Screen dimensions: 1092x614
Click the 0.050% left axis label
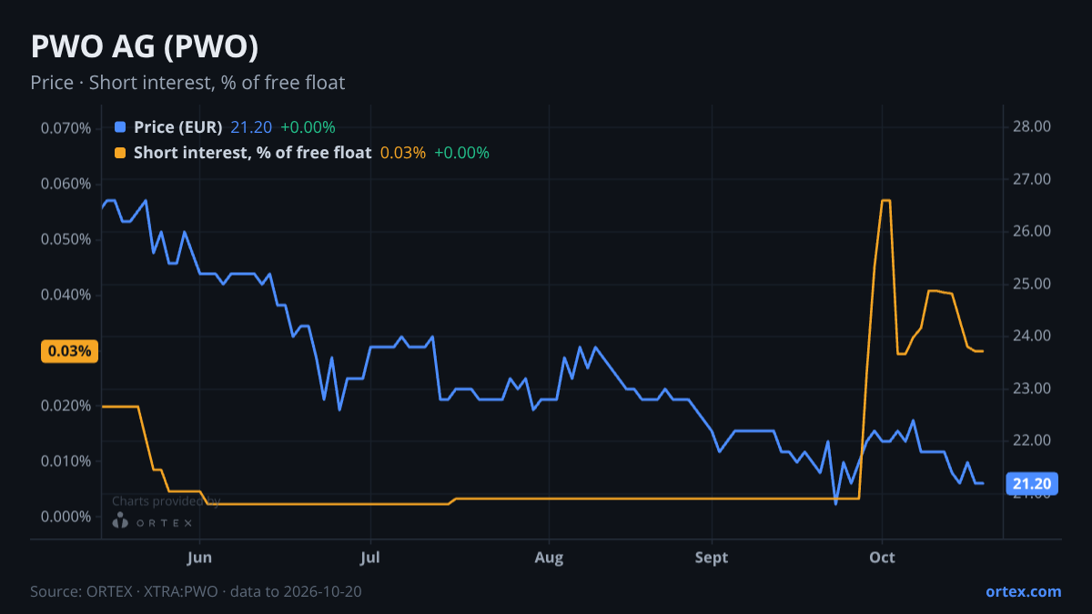[66, 239]
